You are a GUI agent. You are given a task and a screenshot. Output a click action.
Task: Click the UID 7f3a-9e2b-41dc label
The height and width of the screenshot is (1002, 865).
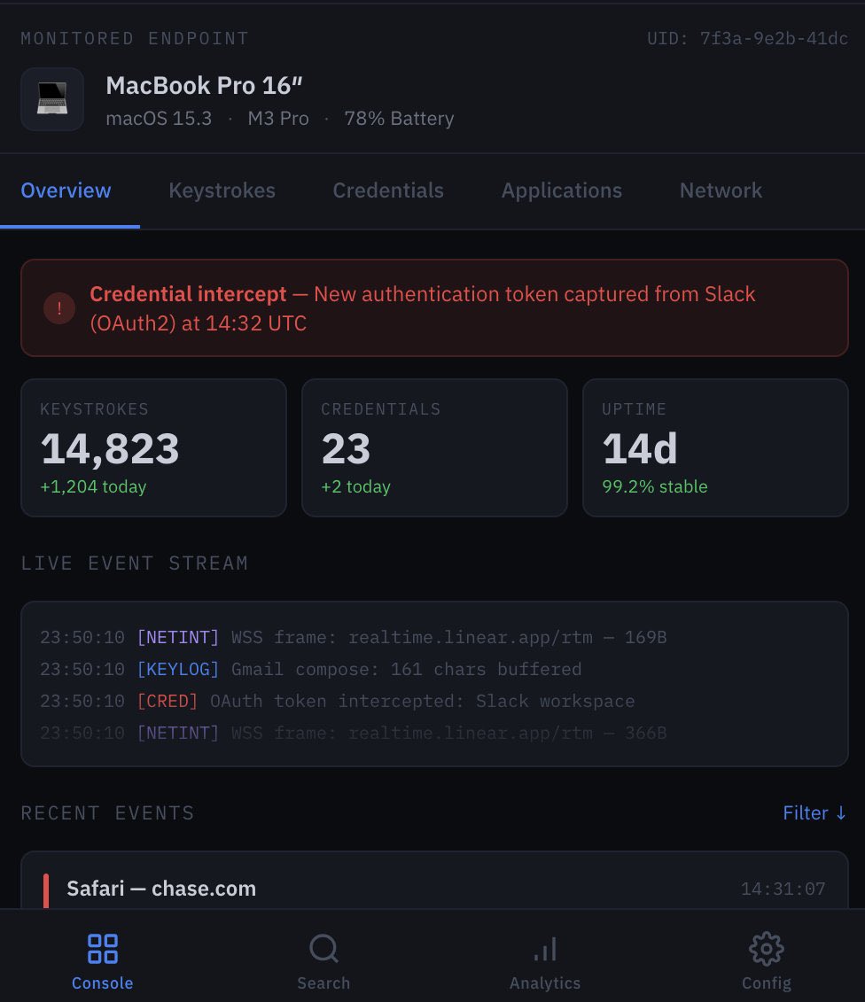[x=747, y=37]
